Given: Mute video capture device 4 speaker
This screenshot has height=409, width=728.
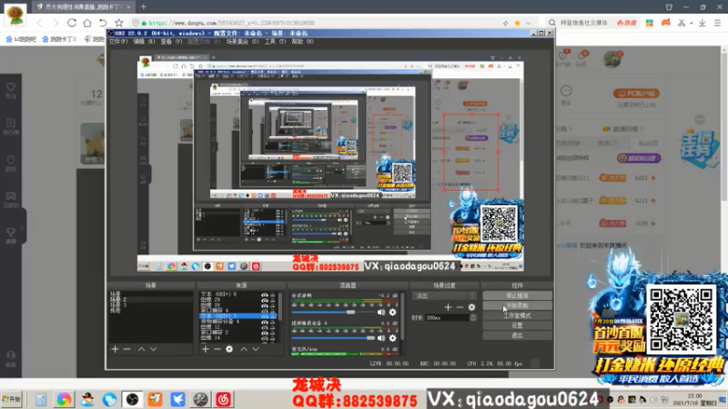Looking at the screenshot, I should (381, 338).
